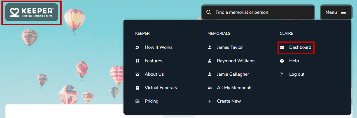357x118 pixels.
Task: Choose Create New memorial text
Action: pyautogui.click(x=229, y=101)
